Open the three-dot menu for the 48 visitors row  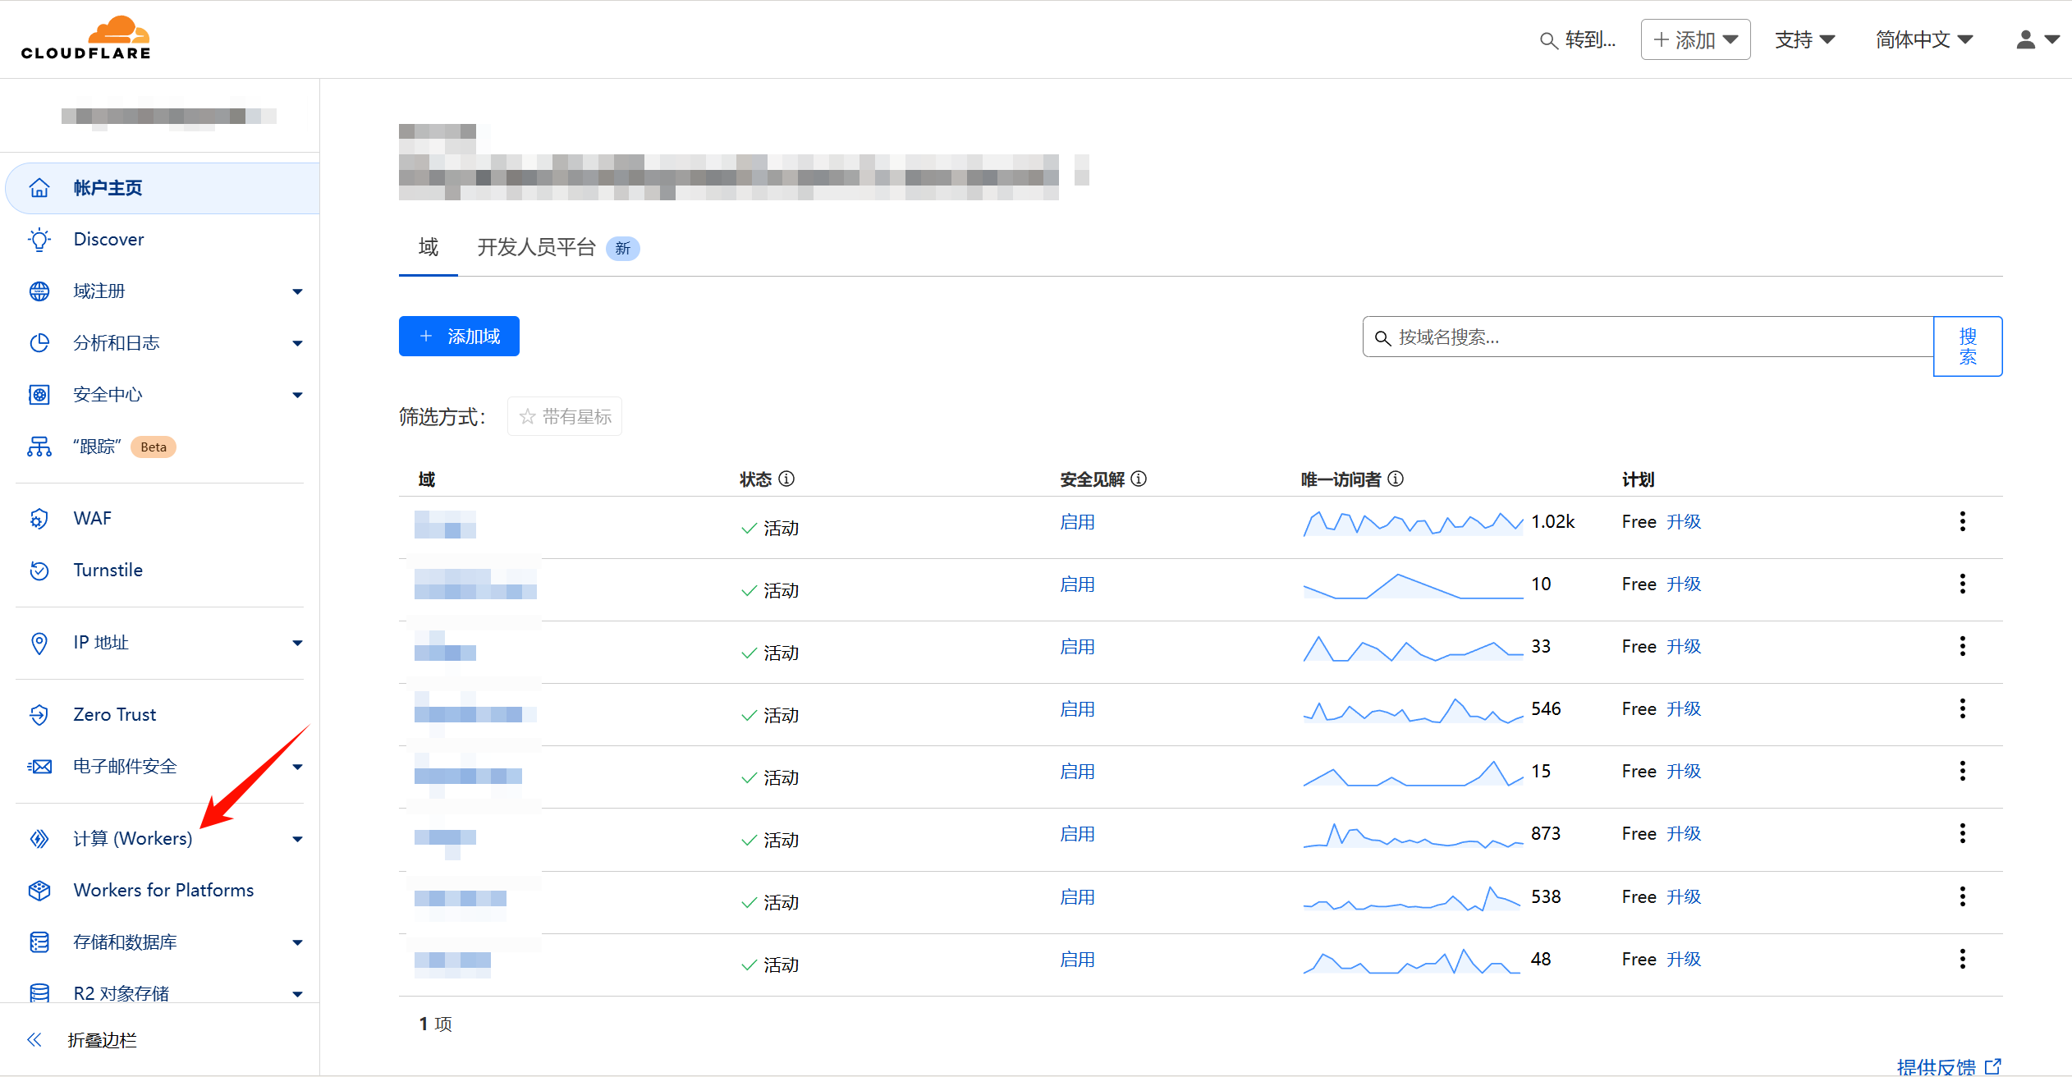tap(1963, 959)
